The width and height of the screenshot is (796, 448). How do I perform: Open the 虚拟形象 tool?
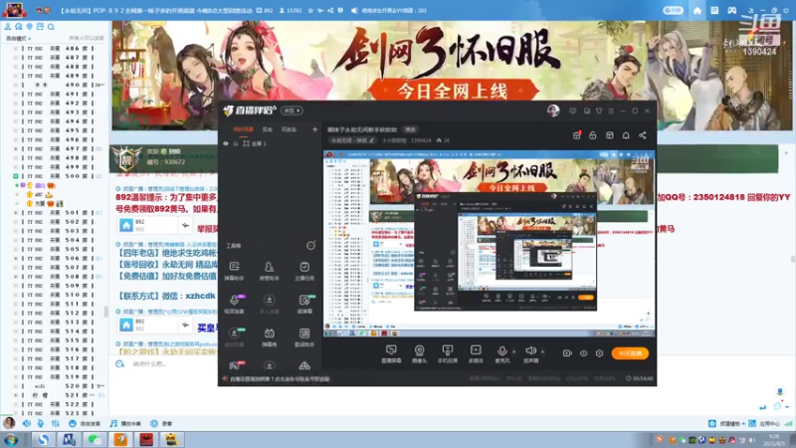point(234,337)
